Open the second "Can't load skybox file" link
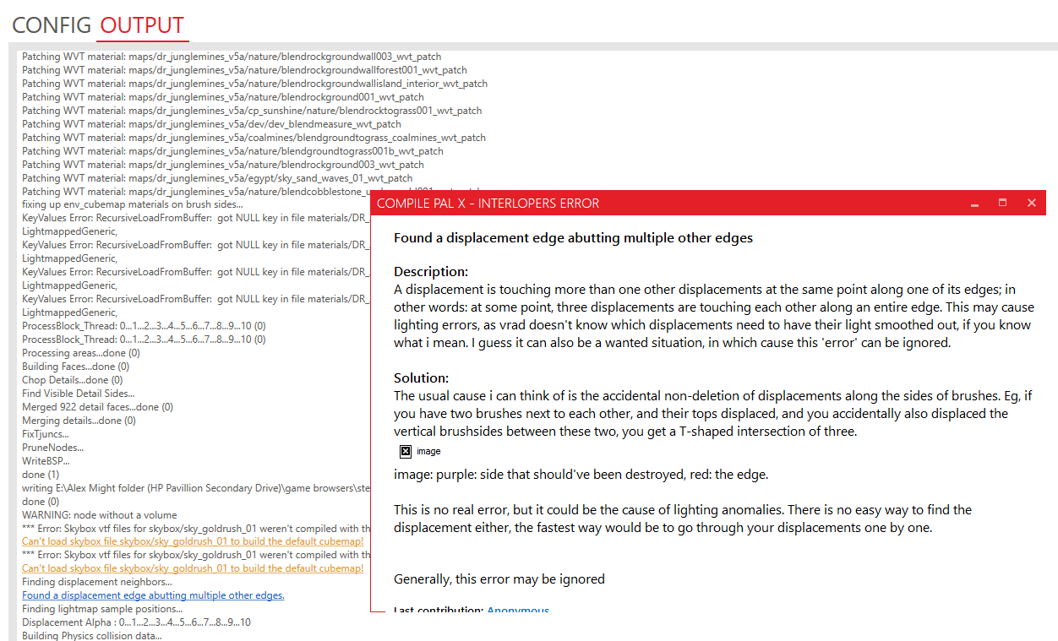This screenshot has height=641, width=1058. point(193,568)
